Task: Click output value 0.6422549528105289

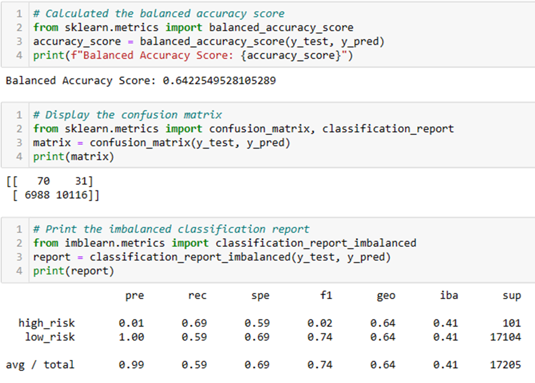Action: point(219,81)
